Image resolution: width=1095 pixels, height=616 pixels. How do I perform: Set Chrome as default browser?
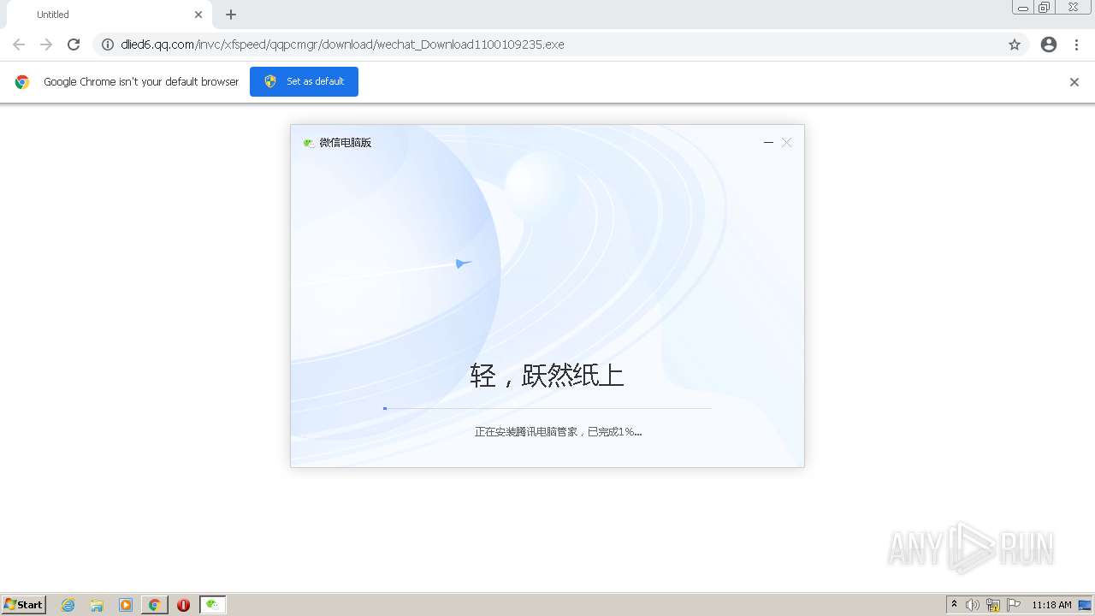(304, 81)
